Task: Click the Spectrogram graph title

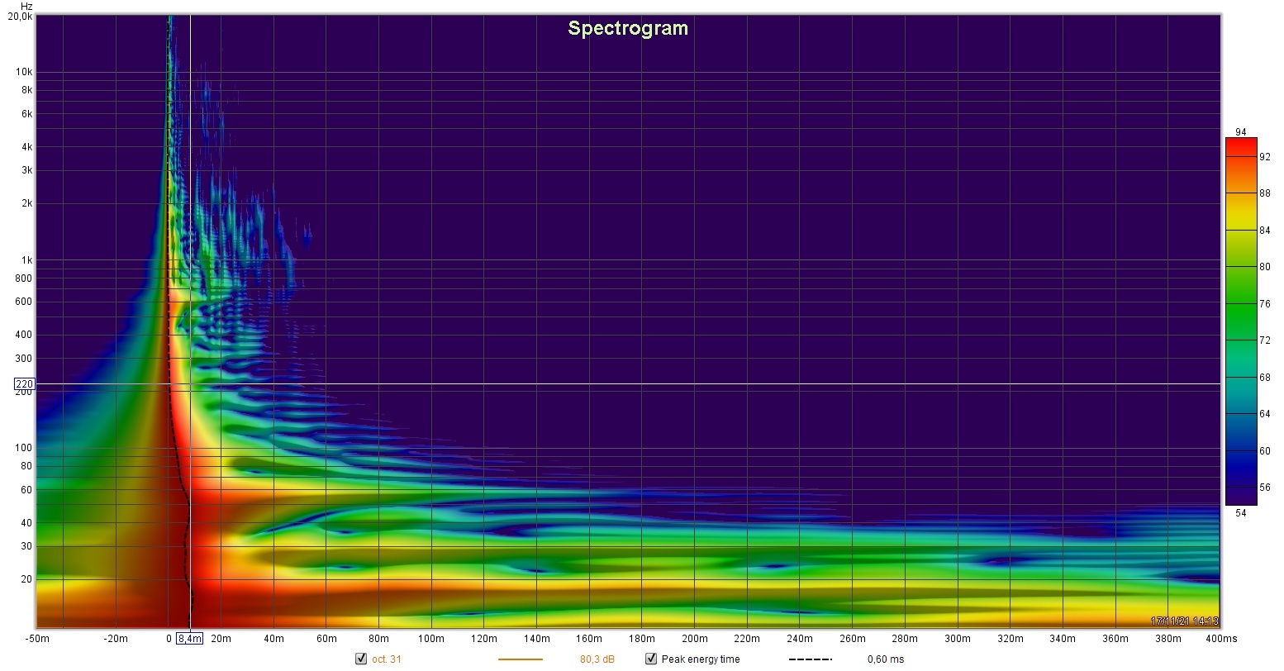Action: (x=628, y=28)
